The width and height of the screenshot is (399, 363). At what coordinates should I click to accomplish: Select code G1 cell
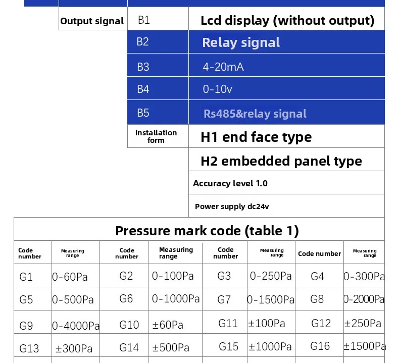33,276
